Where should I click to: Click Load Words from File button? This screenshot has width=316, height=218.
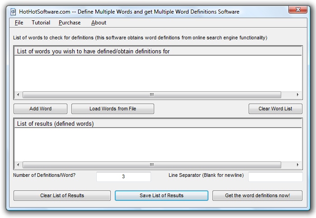113,109
